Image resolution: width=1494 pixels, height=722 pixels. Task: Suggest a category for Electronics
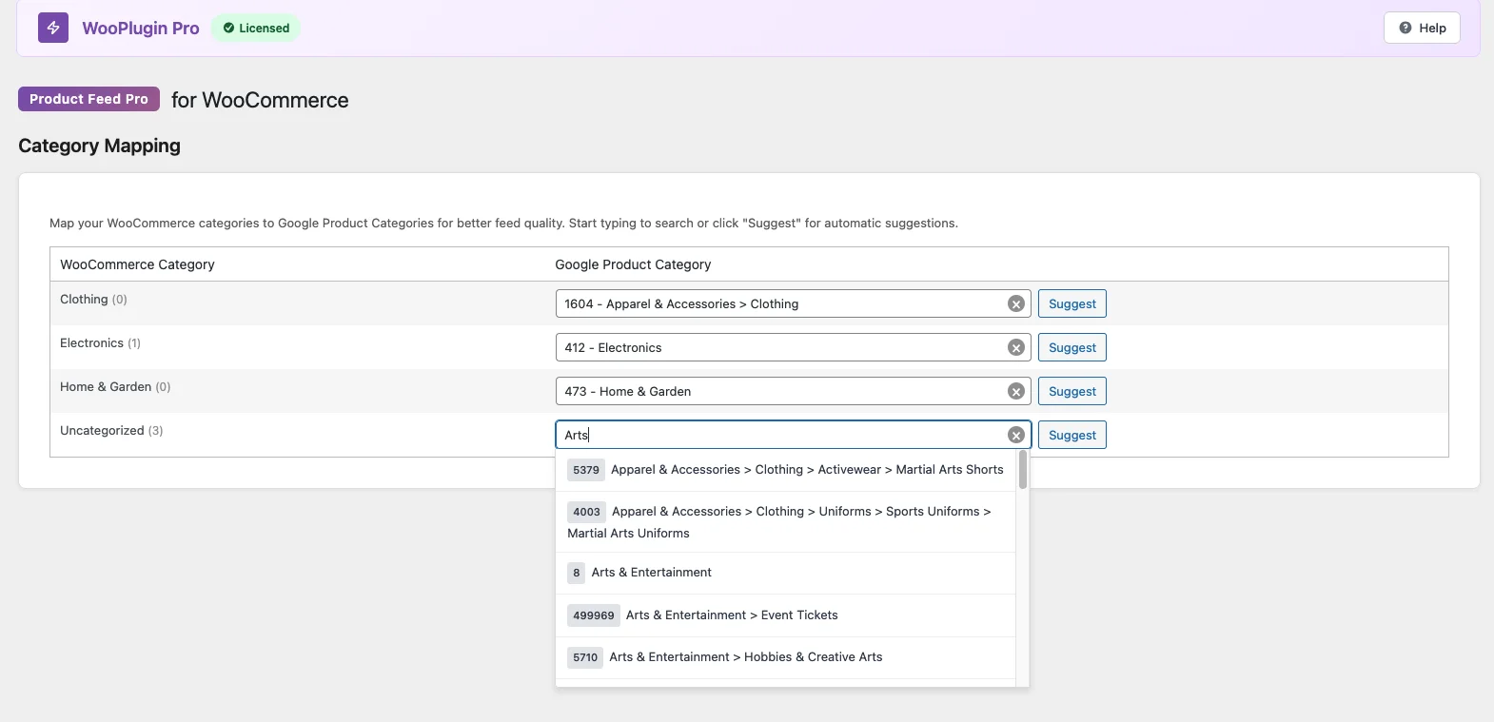pyautogui.click(x=1072, y=347)
